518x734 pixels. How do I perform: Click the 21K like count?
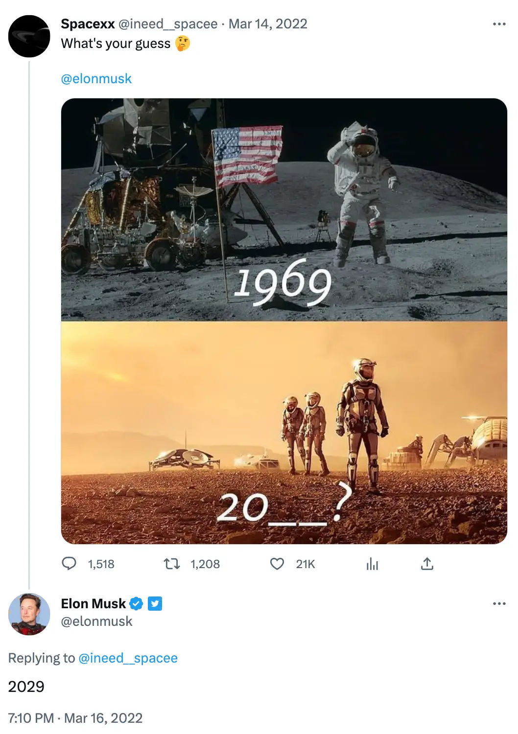pyautogui.click(x=306, y=564)
